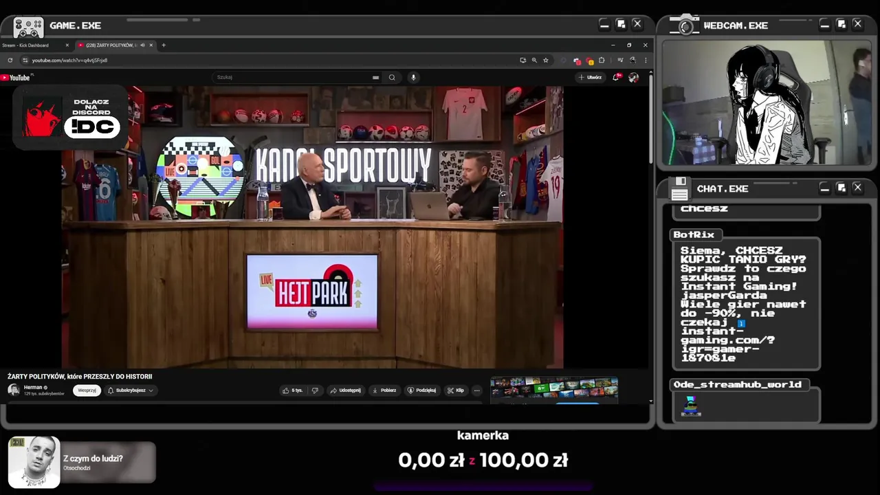Open the on-screen keyboard icon in search box
The height and width of the screenshot is (495, 880).
click(375, 78)
